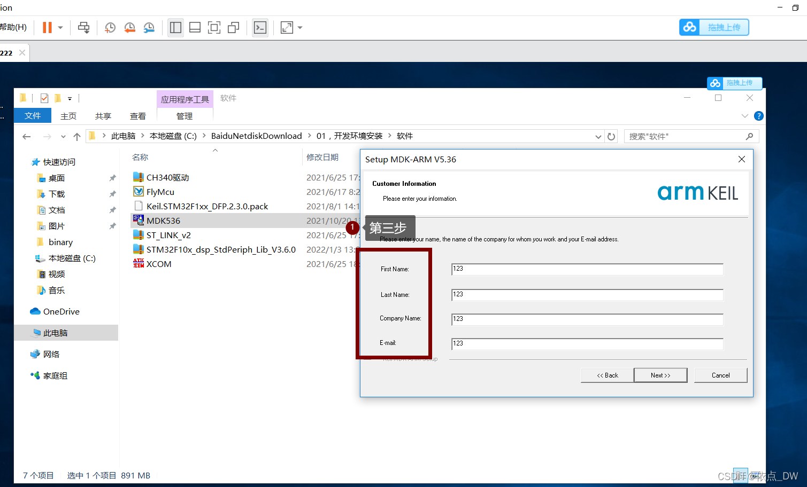This screenshot has height=487, width=807.
Task: Select the CH340驱动 file
Action: (x=167, y=177)
